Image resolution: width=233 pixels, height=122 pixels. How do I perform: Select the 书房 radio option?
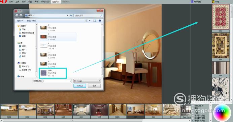195,113
